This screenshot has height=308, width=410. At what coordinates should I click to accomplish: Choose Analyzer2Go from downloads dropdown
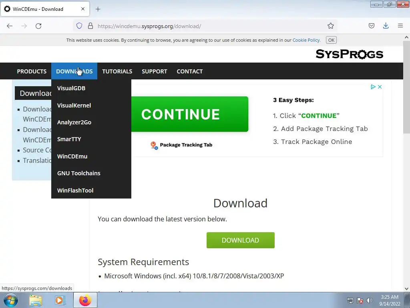click(91, 122)
